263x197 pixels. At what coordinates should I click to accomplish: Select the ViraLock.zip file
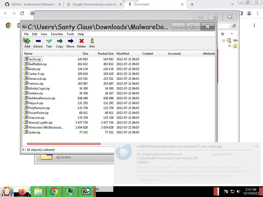coord(36,117)
